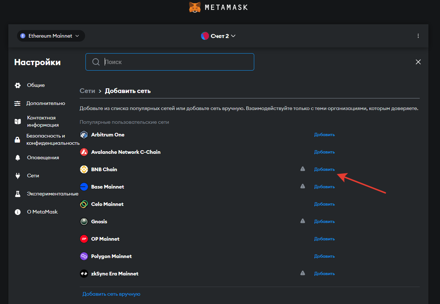Select the Экспериментальные settings tab
The height and width of the screenshot is (304, 440).
click(52, 194)
